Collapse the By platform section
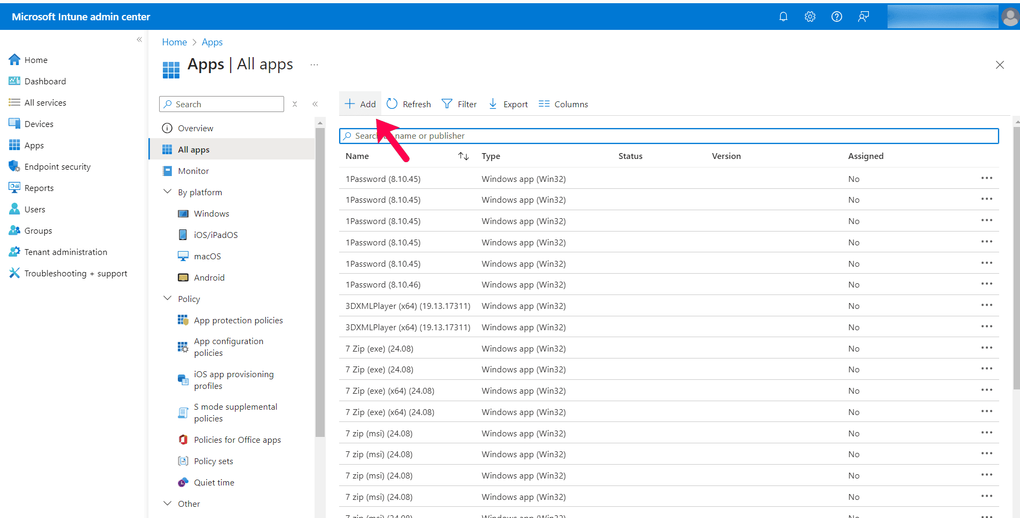The height and width of the screenshot is (518, 1020). (x=167, y=192)
